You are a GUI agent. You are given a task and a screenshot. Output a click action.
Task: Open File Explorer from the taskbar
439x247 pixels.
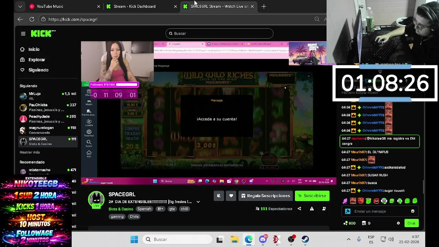pyautogui.click(x=234, y=239)
